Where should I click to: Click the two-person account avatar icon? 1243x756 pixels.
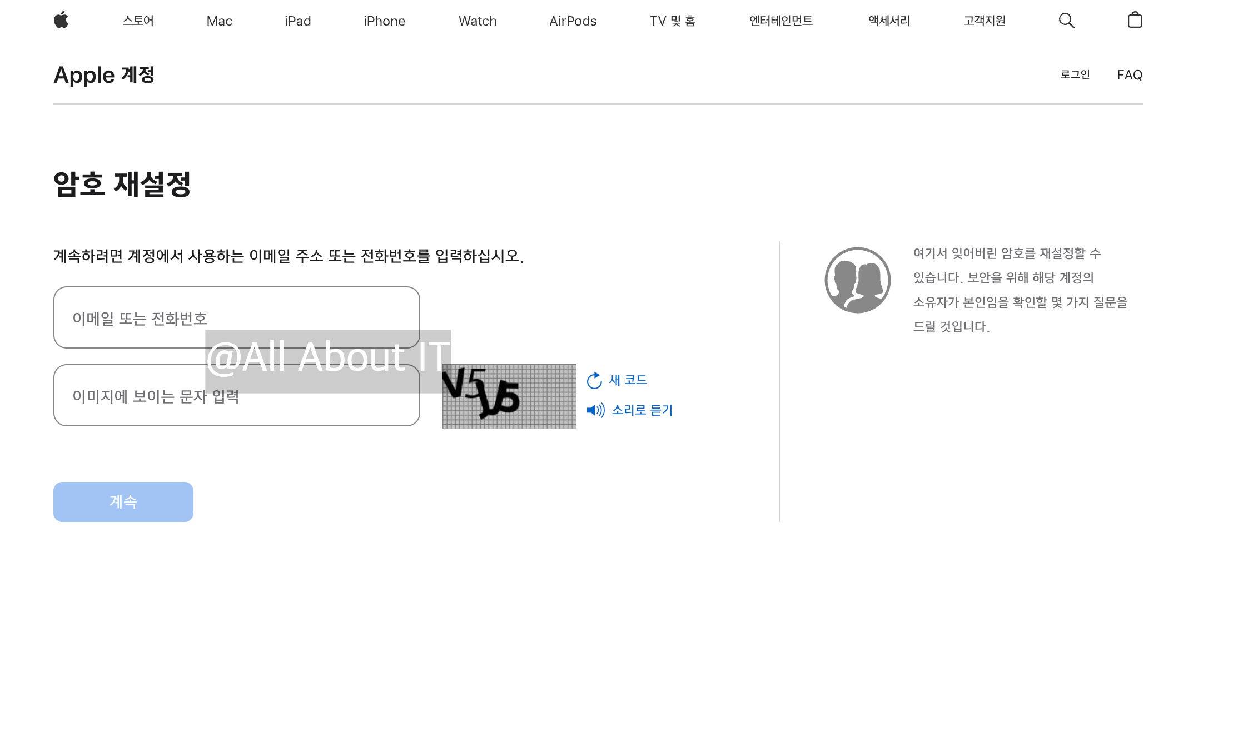tap(857, 280)
